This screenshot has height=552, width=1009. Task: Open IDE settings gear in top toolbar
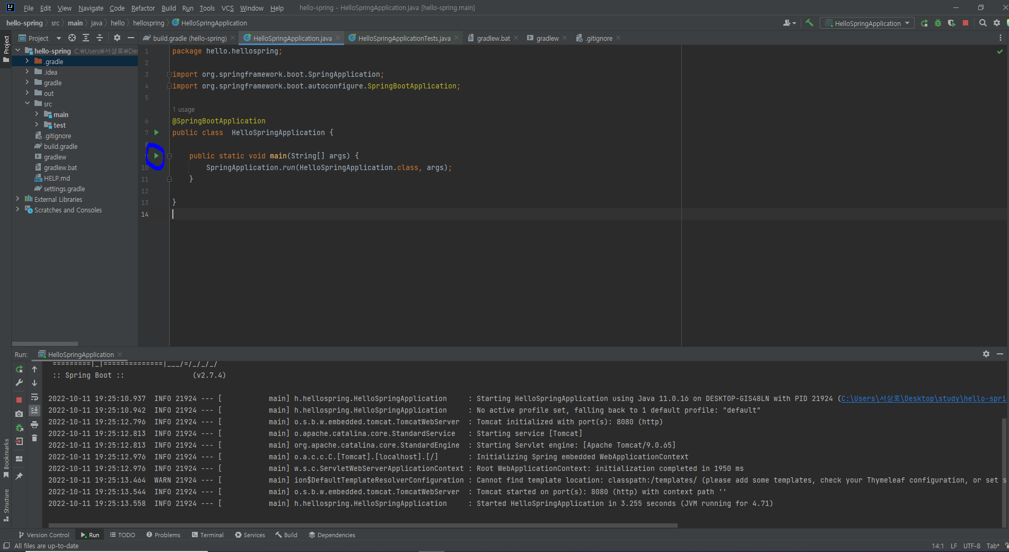997,23
